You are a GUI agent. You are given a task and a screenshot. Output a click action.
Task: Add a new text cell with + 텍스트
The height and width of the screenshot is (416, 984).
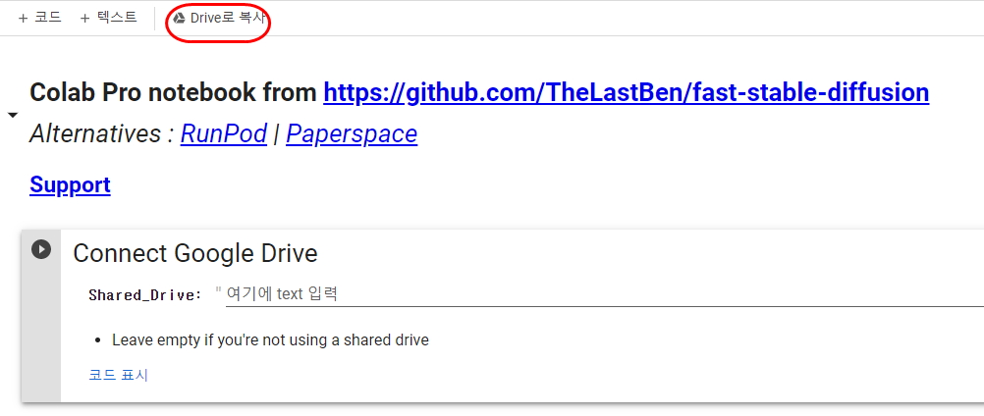(109, 18)
